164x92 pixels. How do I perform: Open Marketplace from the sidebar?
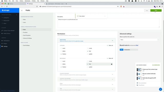[6, 41]
